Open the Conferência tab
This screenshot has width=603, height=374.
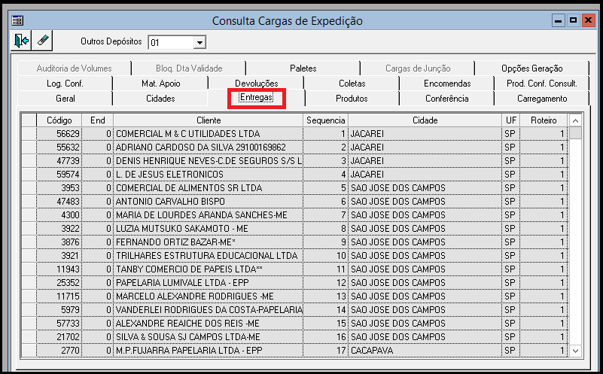point(447,99)
